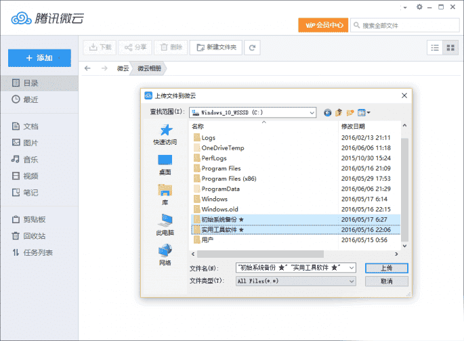The width and height of the screenshot is (464, 341).
Task: Close the 上传文件到微云 dialog
Action: tap(404, 95)
